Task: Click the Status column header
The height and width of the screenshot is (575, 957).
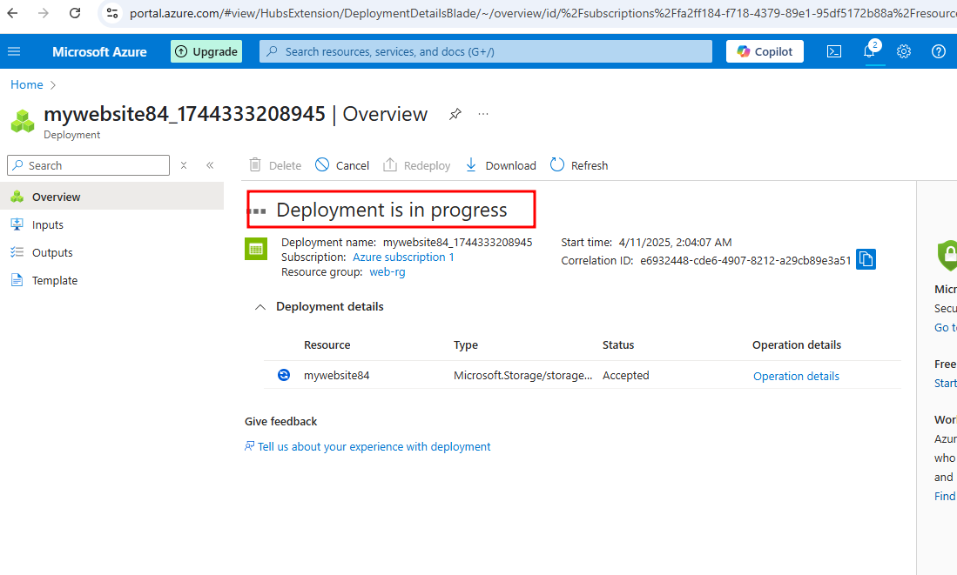Action: [x=618, y=345]
